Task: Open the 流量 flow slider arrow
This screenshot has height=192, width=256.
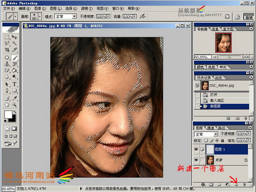Action: [x=135, y=16]
